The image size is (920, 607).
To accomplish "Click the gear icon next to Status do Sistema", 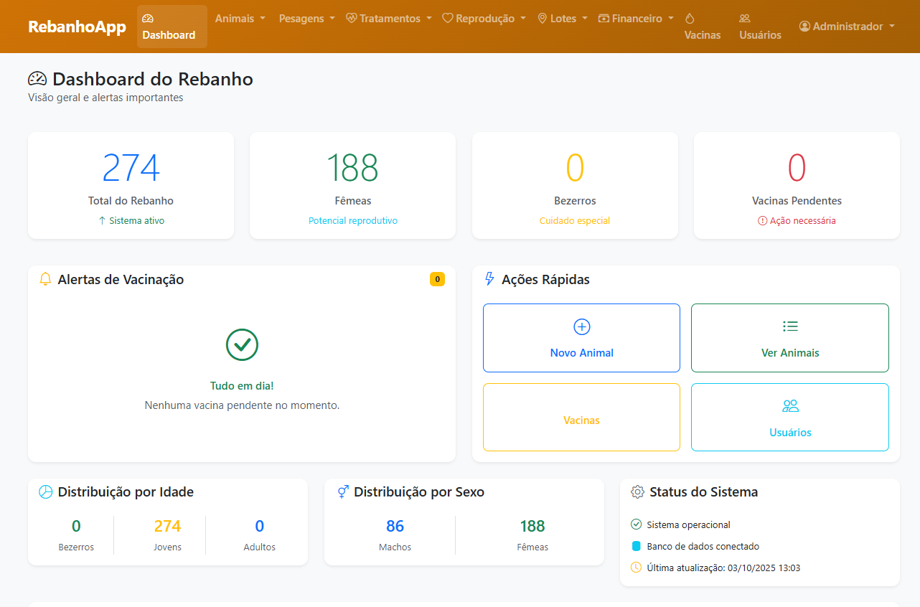I will pyautogui.click(x=637, y=491).
